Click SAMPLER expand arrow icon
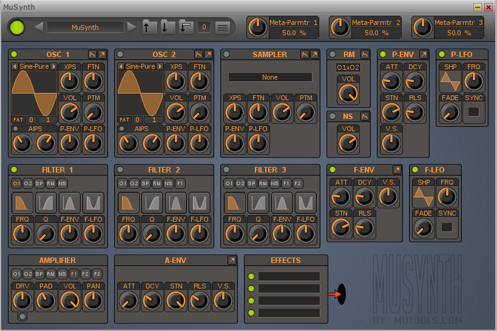Image resolution: width=497 pixels, height=331 pixels. (x=314, y=54)
